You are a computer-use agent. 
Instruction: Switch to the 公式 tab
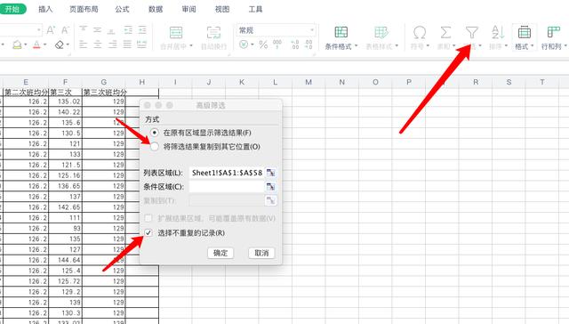pos(122,9)
